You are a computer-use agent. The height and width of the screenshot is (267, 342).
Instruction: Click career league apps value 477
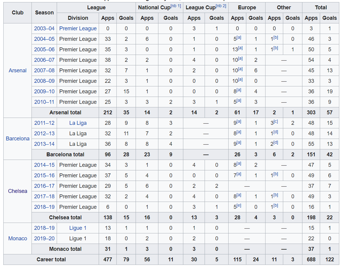pyautogui.click(x=108, y=259)
